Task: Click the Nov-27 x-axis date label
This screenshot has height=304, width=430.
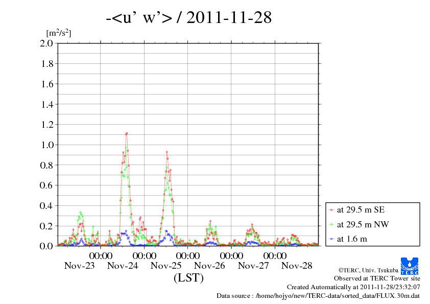Action: click(253, 266)
